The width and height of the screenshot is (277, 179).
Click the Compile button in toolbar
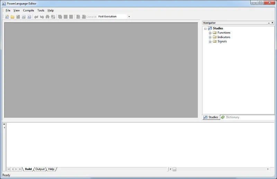point(89,17)
